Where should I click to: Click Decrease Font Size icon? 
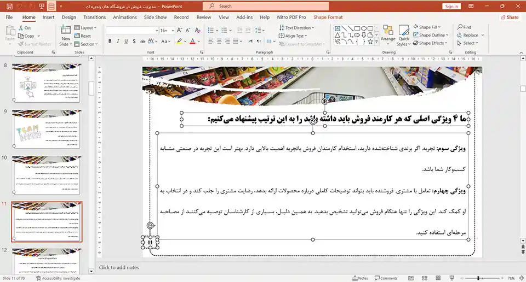188,30
